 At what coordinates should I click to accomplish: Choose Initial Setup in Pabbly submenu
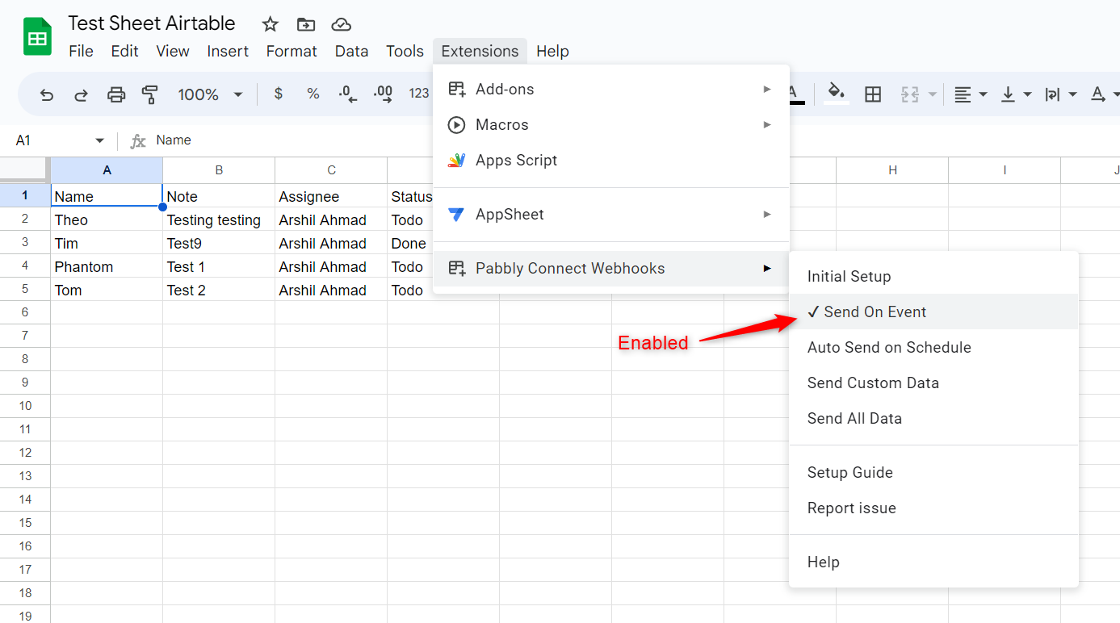(933, 276)
